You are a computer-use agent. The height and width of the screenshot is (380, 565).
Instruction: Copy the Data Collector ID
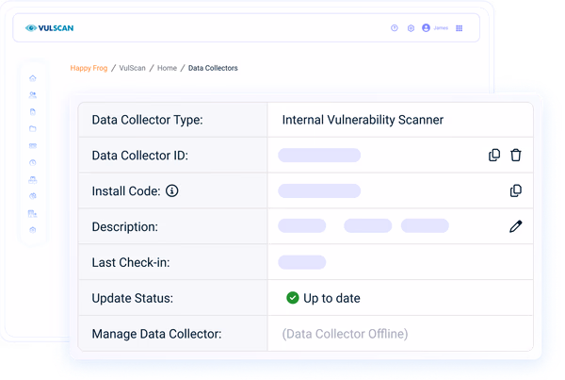494,155
